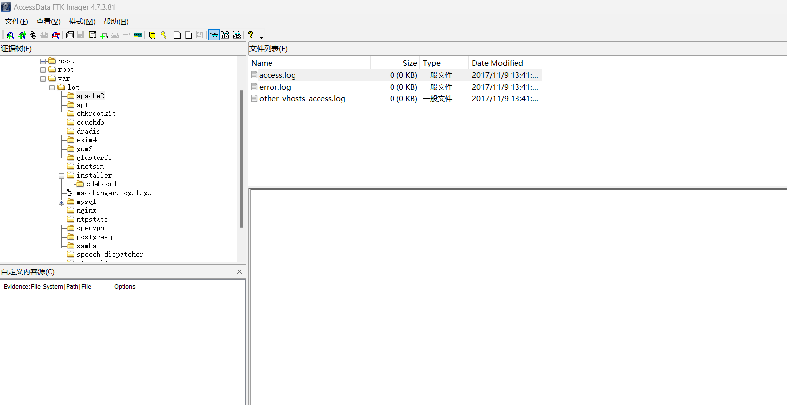Click the Options column header

[166, 287]
